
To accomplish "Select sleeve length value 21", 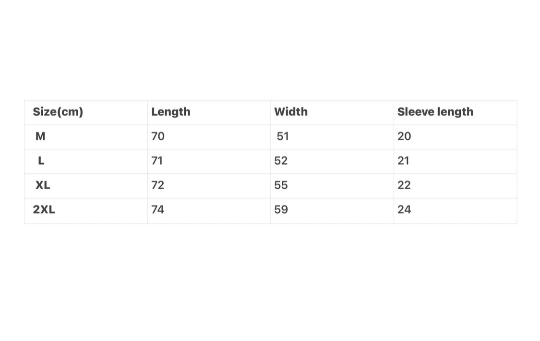I will click(x=403, y=161).
